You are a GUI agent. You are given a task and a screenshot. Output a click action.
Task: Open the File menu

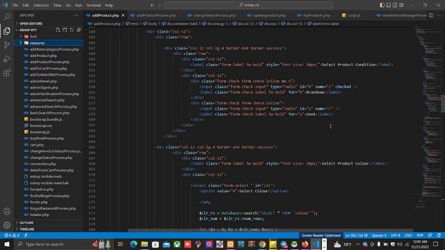tap(15, 5)
